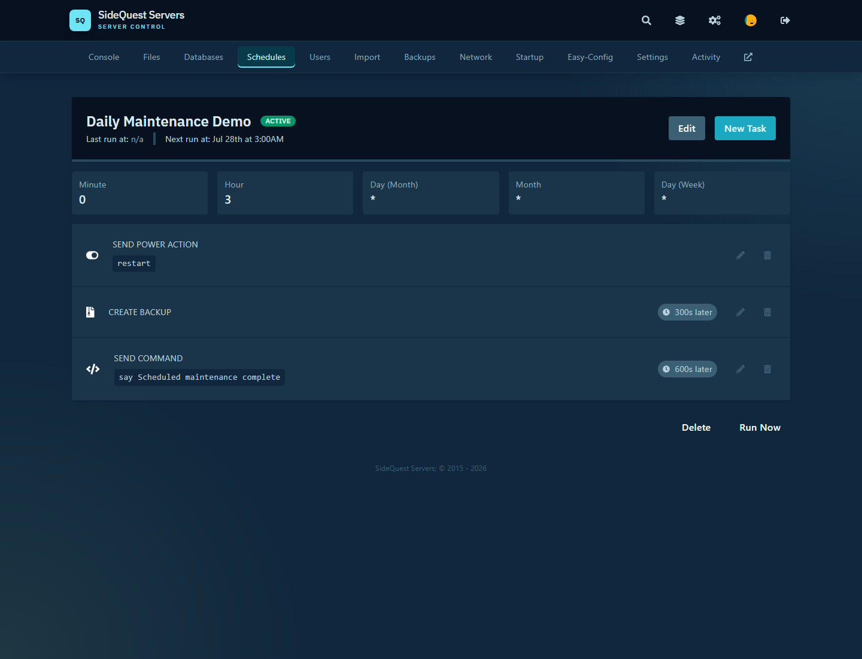Click the Day (Week) cron field
862x659 pixels.
[x=722, y=193]
